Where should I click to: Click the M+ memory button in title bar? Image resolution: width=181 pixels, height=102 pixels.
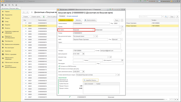click(x=152, y=1)
